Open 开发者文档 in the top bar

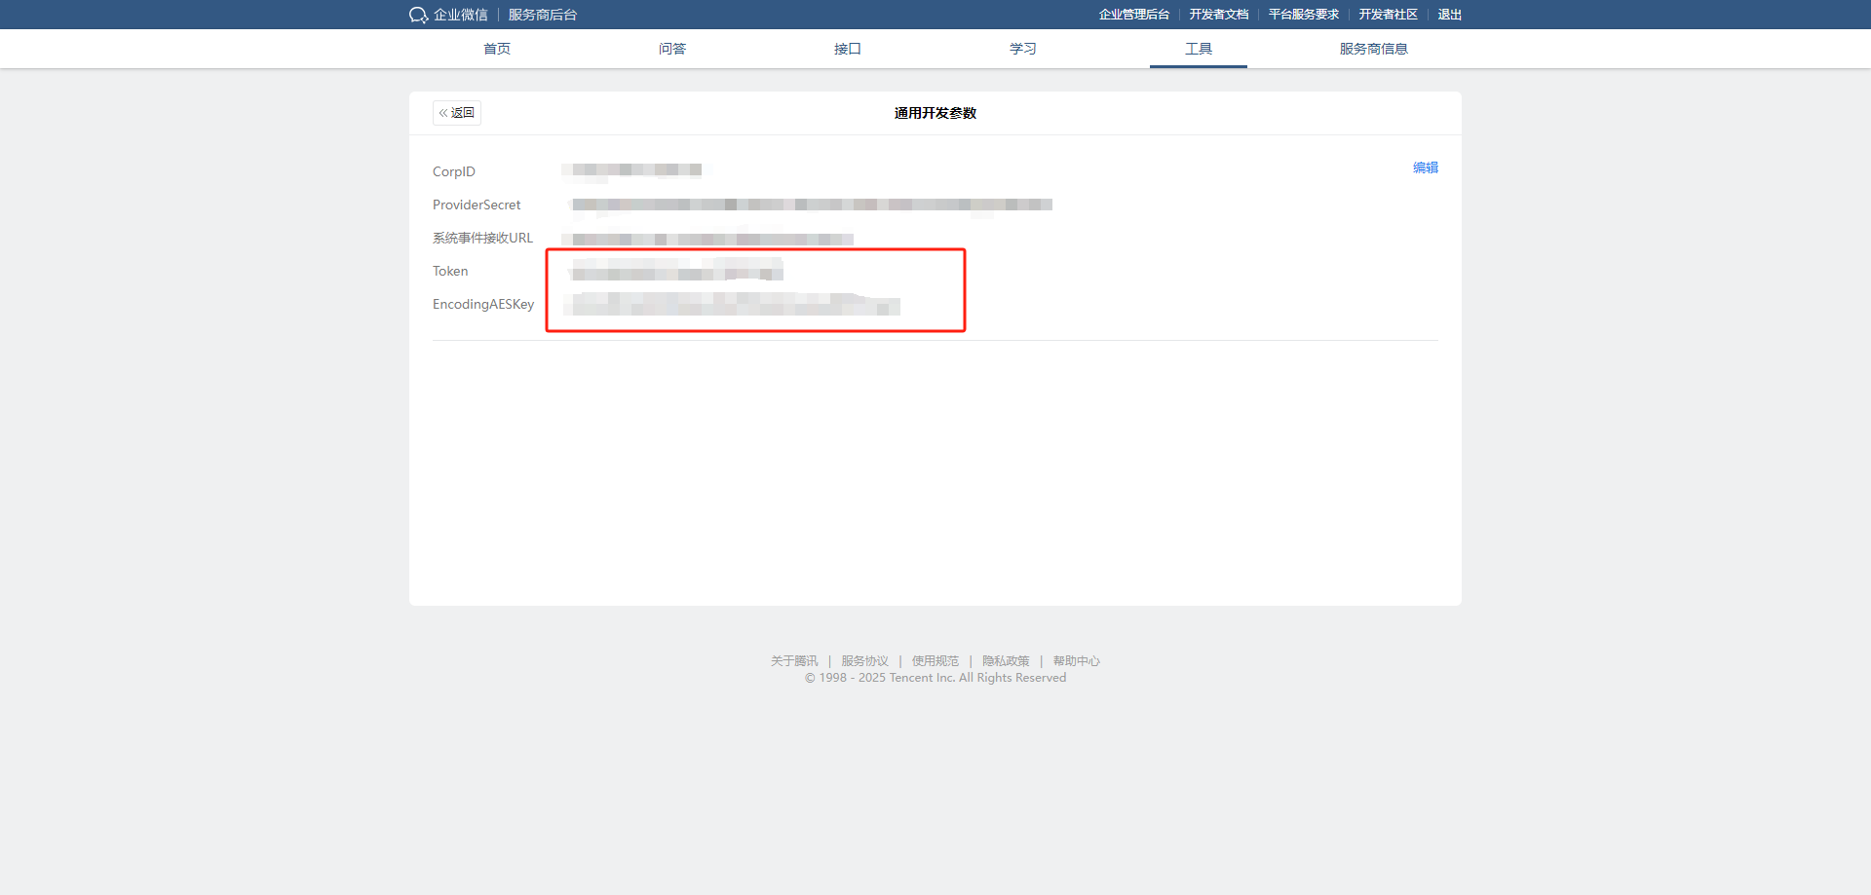pos(1218,15)
